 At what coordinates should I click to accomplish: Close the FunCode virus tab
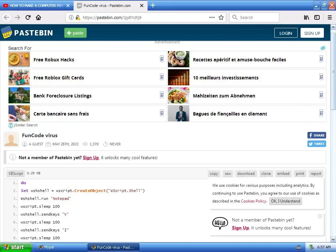142,6
